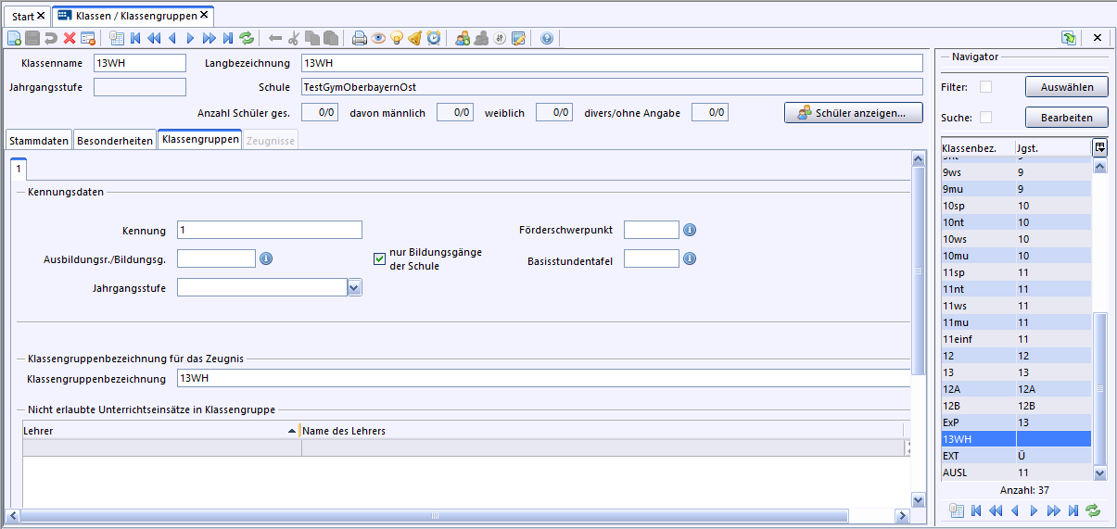Click the add students people icon

point(463,38)
